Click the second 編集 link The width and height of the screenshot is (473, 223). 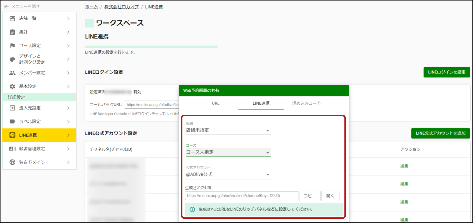pos(404,184)
